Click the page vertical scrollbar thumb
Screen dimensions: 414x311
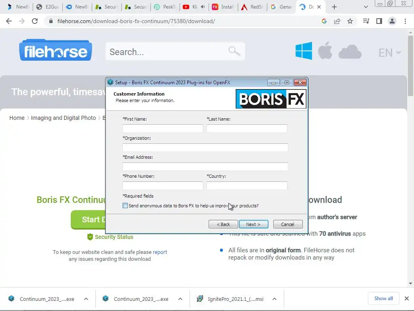pos(410,66)
